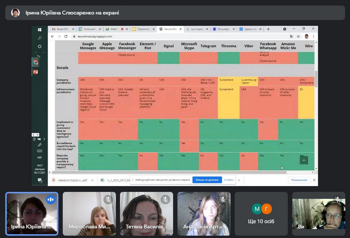Open a new browser tab with plus button
Viewport: 350px width, 238px height.
(268, 29)
